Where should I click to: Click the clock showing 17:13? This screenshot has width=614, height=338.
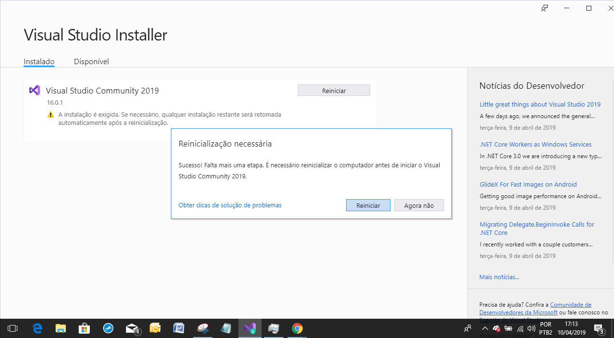571,328
